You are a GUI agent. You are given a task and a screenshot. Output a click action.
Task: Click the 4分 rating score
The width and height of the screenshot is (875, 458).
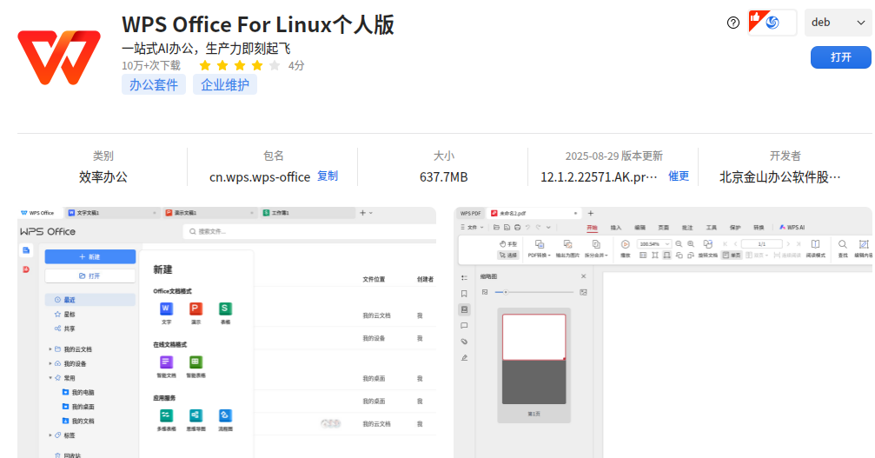(296, 66)
